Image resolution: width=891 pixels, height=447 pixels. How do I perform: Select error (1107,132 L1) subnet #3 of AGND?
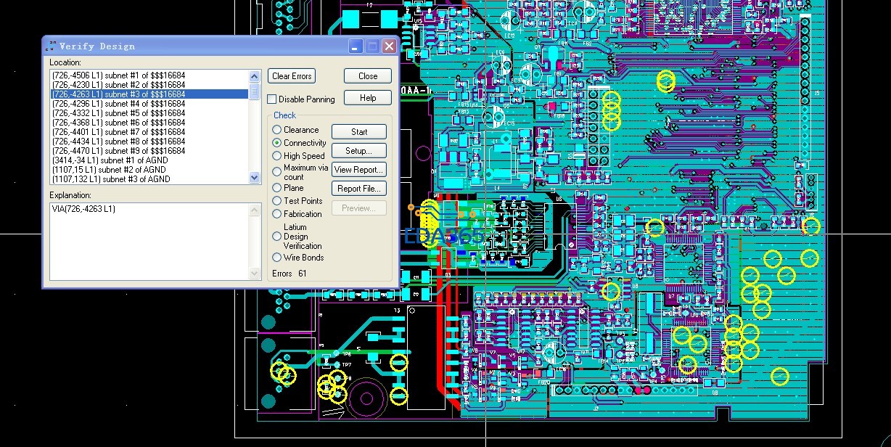[149, 179]
